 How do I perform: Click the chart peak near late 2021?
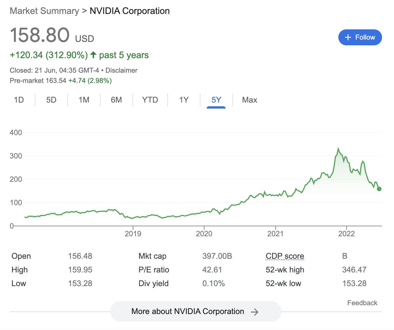click(x=338, y=149)
